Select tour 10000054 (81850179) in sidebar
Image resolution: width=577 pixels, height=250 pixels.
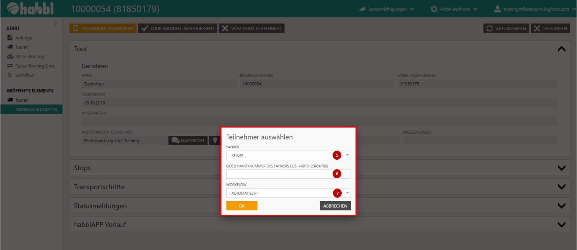[x=36, y=109]
